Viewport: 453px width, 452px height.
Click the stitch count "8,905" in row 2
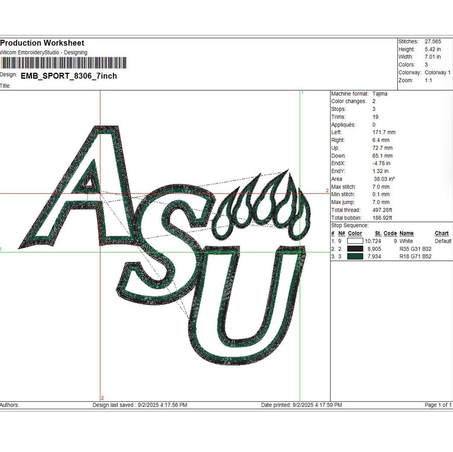pos(374,249)
